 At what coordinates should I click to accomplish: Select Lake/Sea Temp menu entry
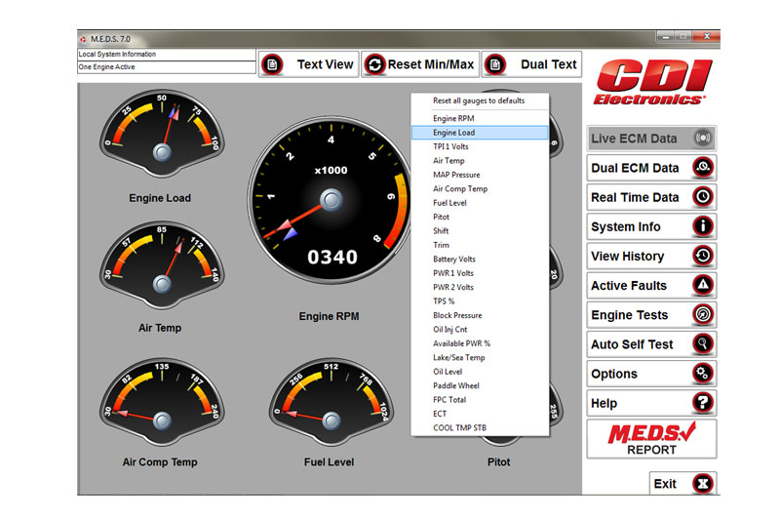pos(459,358)
